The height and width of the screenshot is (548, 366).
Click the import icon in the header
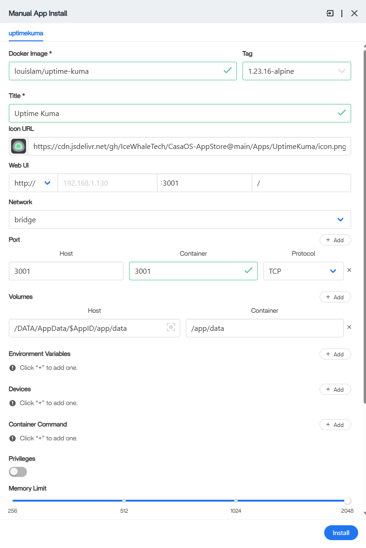[x=330, y=13]
